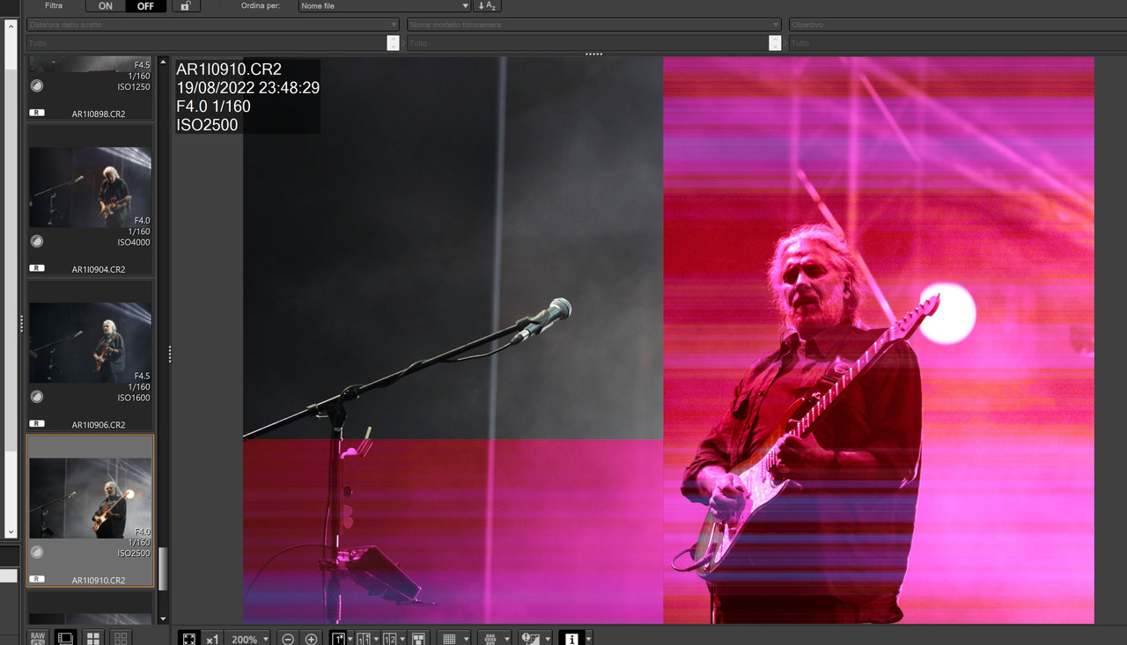
Task: Click the 'ISO1600' label on AR1I0906 thumbnail
Action: (x=134, y=399)
